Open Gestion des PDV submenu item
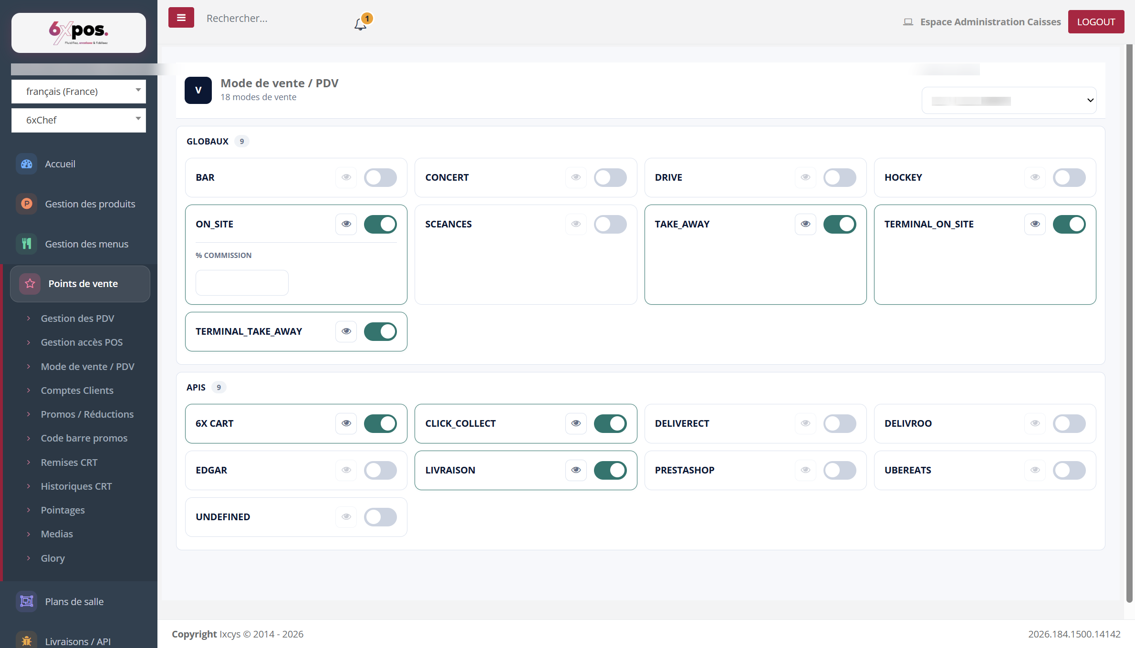This screenshot has width=1135, height=648. pos(77,319)
